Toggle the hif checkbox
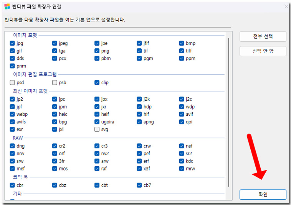The image size is (291, 205). point(139,114)
